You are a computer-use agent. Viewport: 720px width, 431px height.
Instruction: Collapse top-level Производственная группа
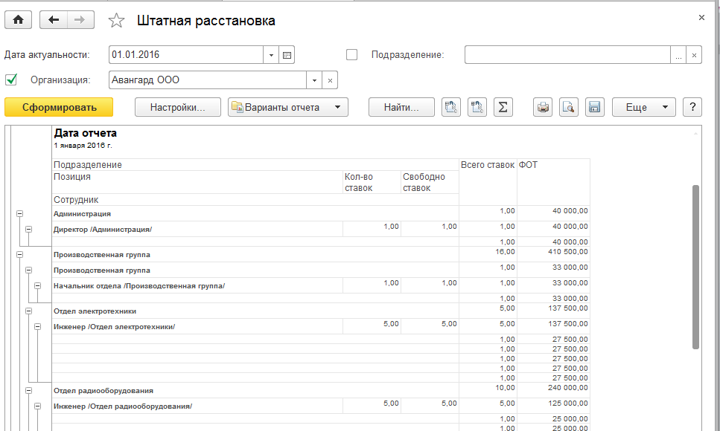click(x=20, y=254)
